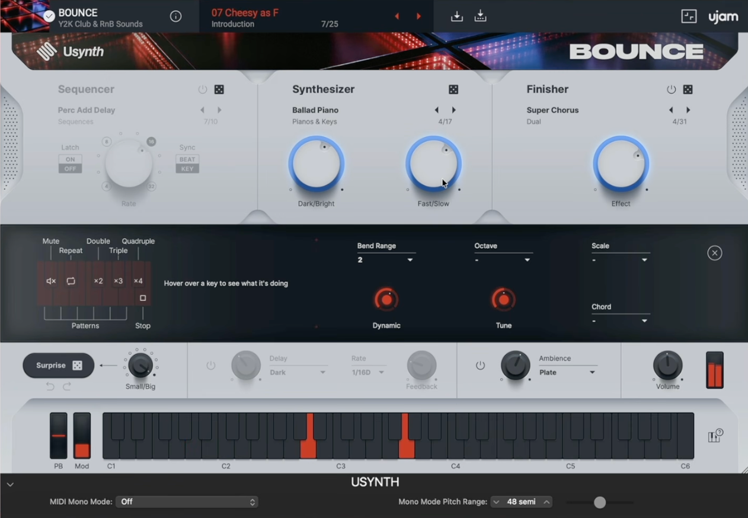Toggle the Sequencer power button
The width and height of the screenshot is (748, 518).
point(203,89)
